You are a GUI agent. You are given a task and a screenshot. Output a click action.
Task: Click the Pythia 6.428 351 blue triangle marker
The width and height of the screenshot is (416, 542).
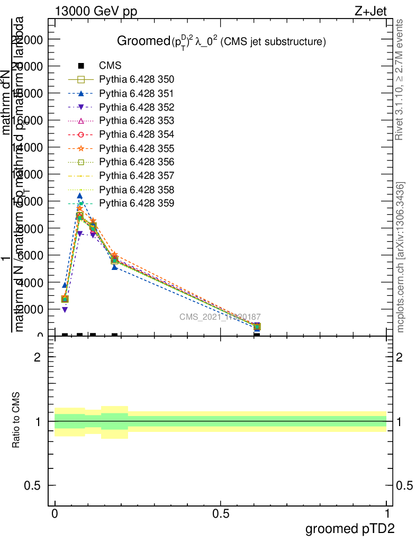coord(81,93)
